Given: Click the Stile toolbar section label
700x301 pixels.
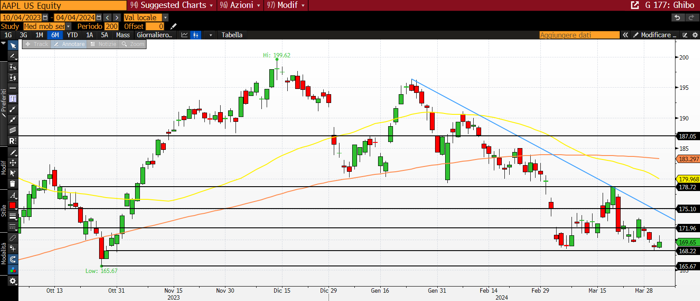Looking at the screenshot, I should [4, 211].
